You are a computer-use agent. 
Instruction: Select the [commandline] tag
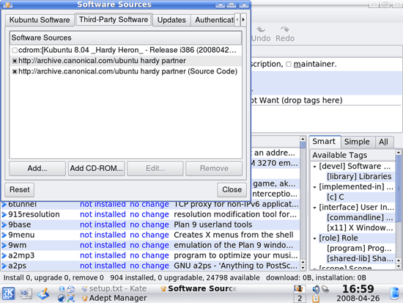click(x=360, y=218)
